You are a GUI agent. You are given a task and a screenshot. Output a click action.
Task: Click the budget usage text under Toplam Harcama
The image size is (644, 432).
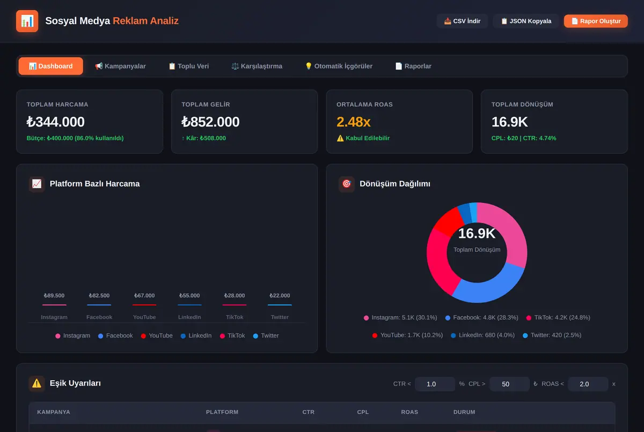pyautogui.click(x=75, y=138)
